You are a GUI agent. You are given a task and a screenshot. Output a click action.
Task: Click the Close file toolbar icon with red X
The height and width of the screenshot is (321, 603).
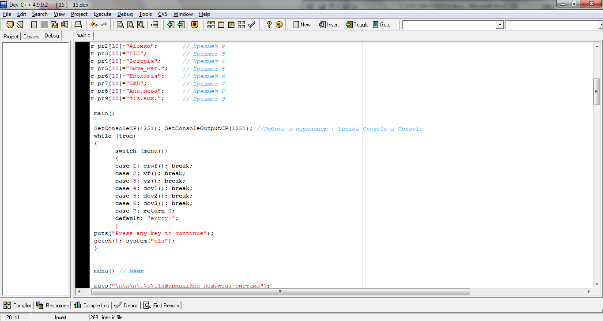click(x=64, y=25)
